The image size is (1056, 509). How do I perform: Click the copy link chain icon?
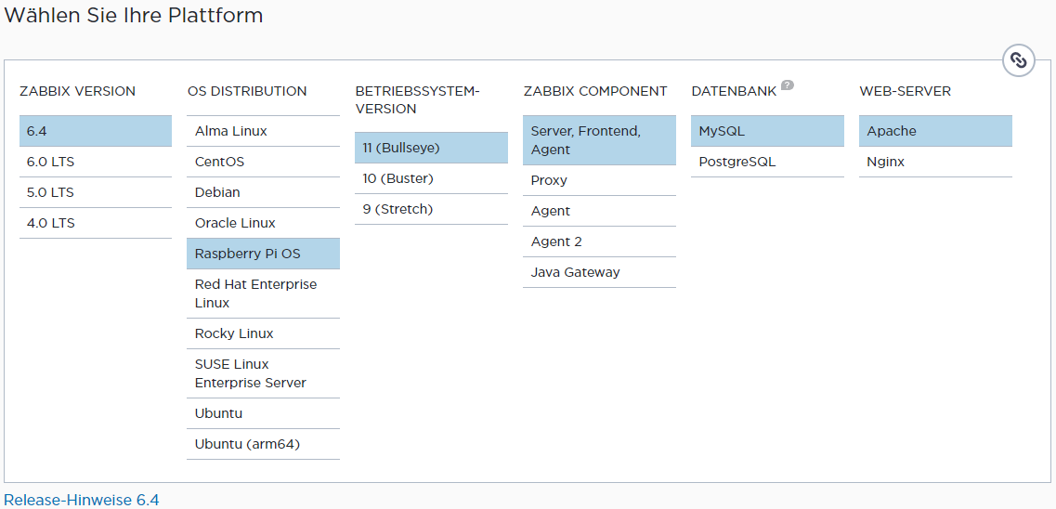pyautogui.click(x=1019, y=60)
